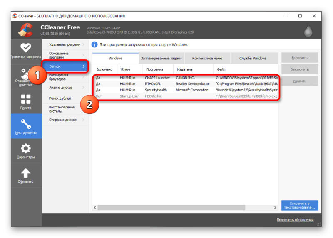
Task: Click chevron next to Анализ дисков
Action: 84,88
